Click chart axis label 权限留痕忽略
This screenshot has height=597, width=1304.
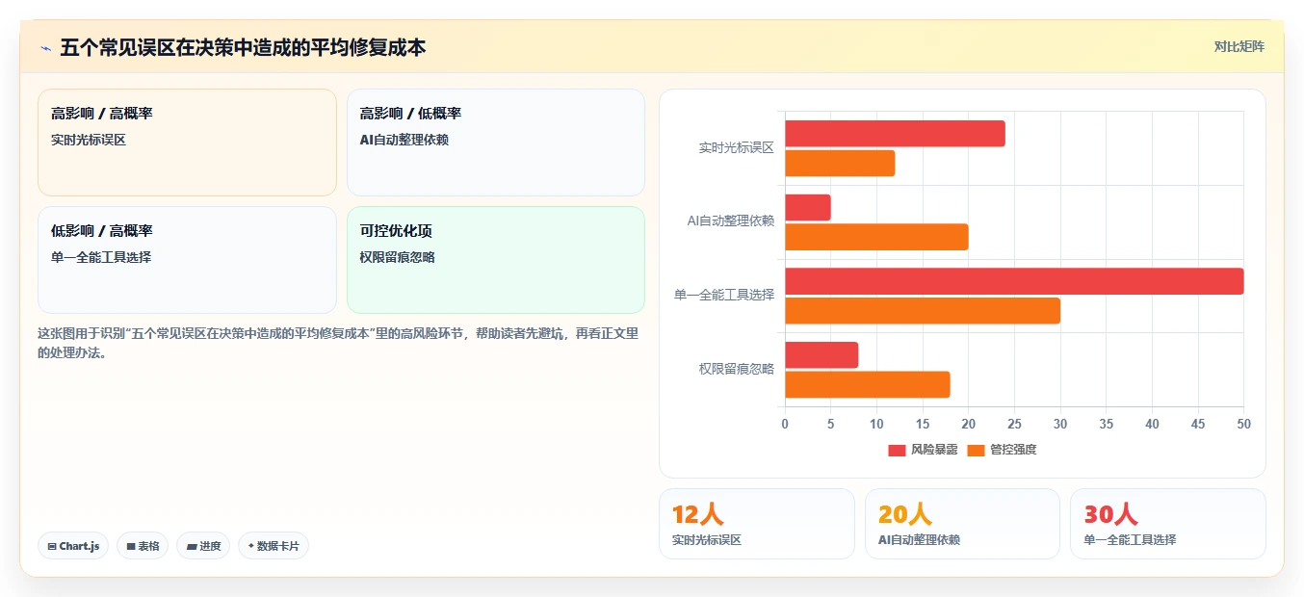click(737, 369)
